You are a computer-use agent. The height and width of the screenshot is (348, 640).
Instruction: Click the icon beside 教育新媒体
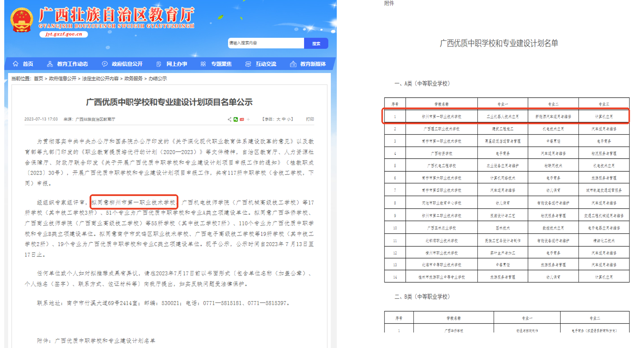pos(293,64)
